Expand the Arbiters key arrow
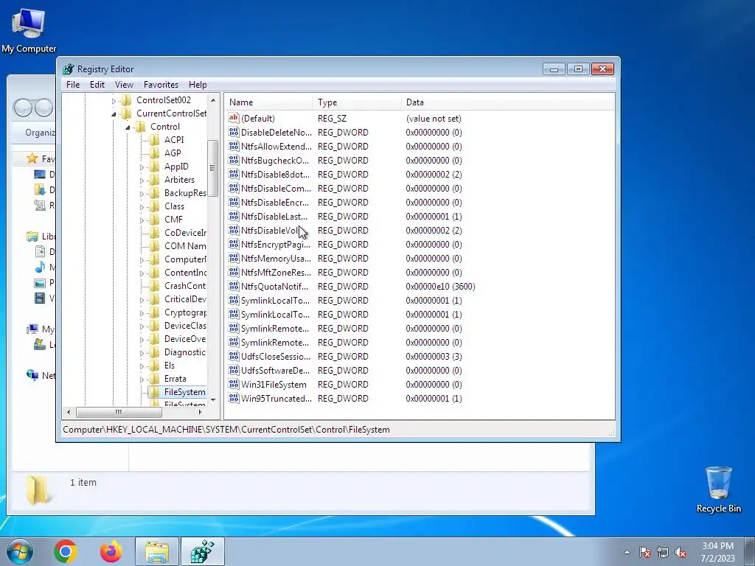This screenshot has width=755, height=566. (142, 181)
